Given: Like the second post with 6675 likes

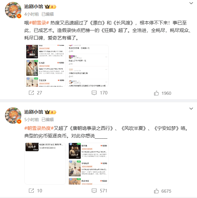Looking at the screenshot, I should pyautogui.click(x=156, y=191).
